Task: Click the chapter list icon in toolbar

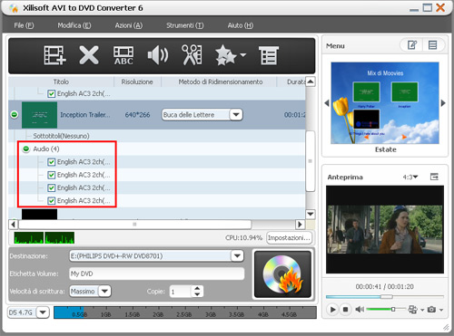Action: [269, 55]
